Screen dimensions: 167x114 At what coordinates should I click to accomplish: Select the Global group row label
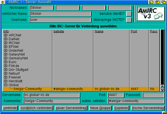[x=14, y=85]
